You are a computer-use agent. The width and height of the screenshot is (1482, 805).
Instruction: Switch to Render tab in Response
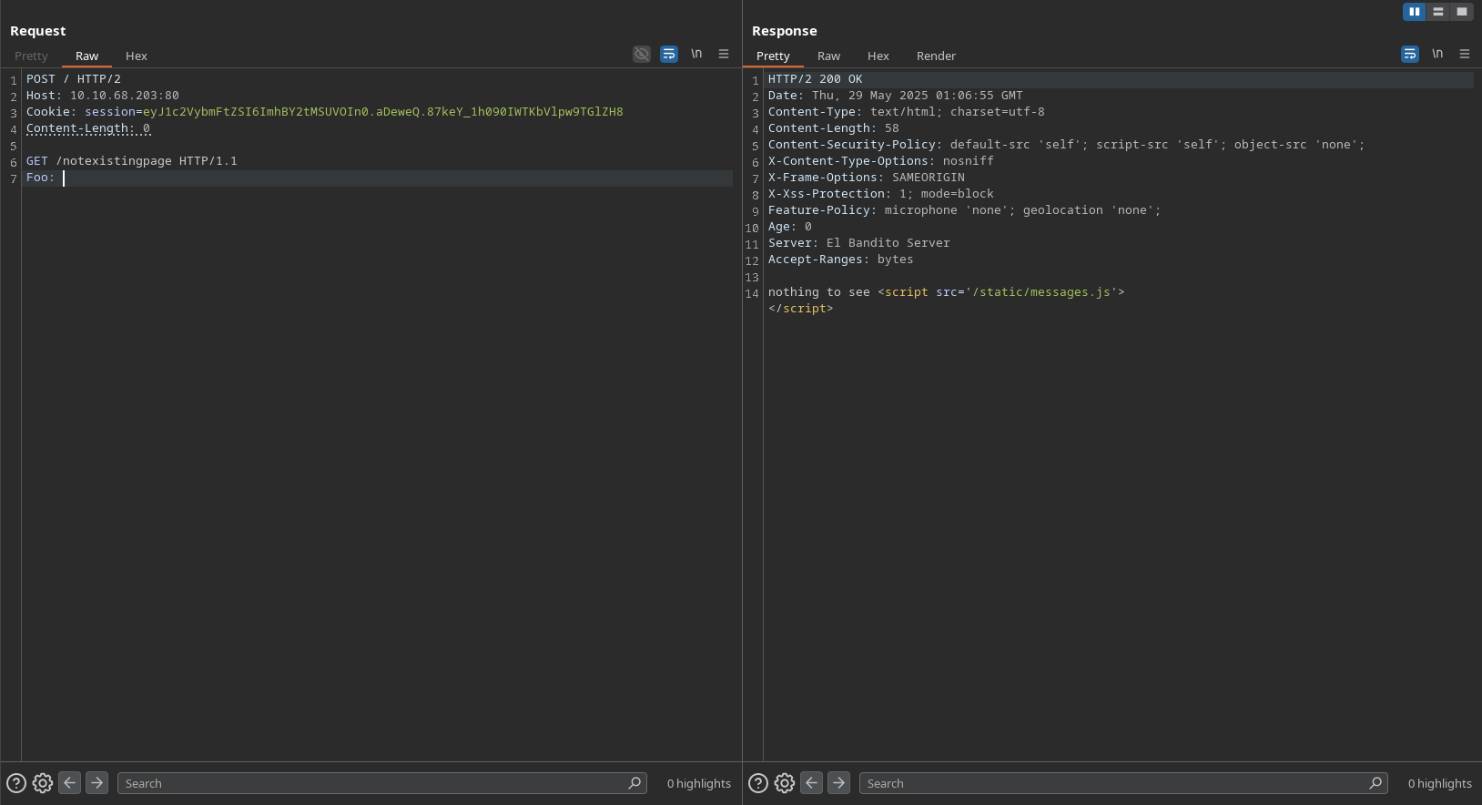[x=936, y=56]
